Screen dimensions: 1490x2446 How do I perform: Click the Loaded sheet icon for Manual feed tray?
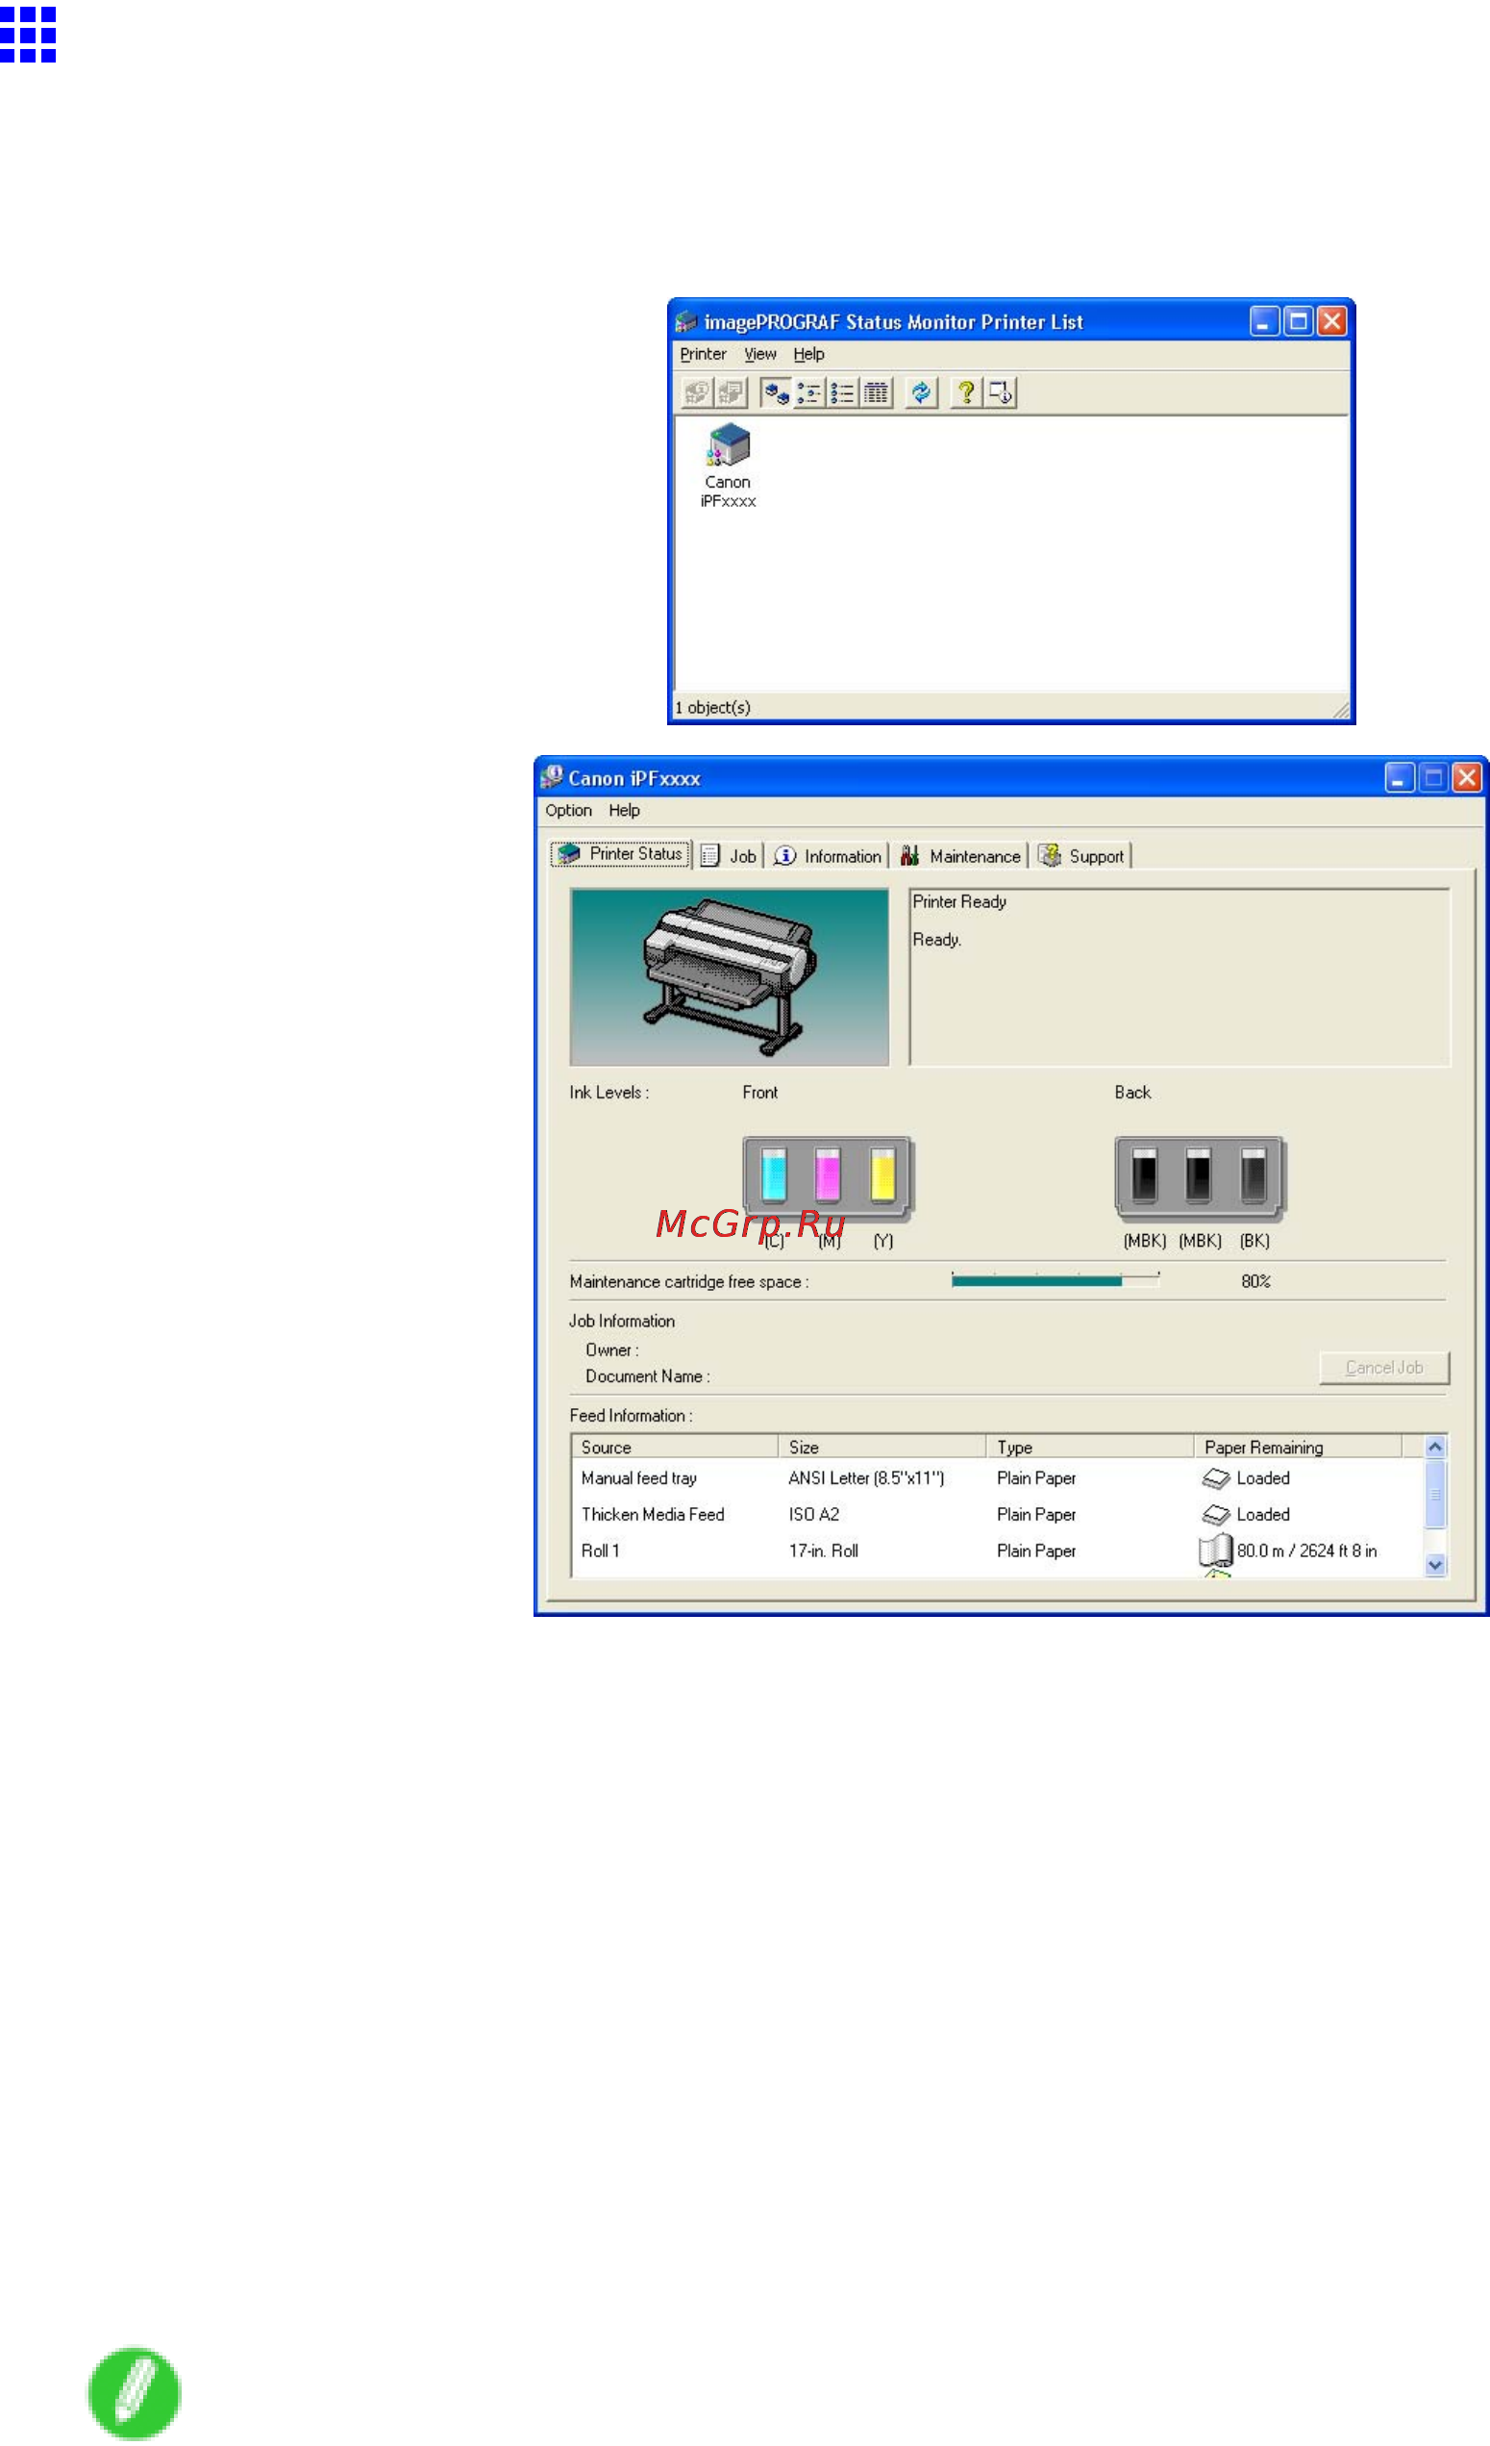click(1215, 1479)
